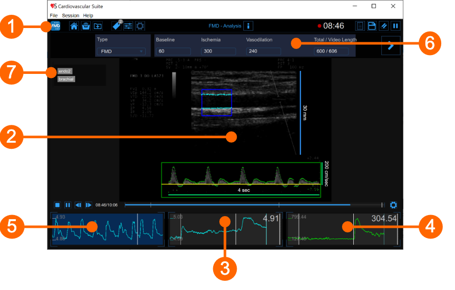
Task: Pause recording in the top toolbar
Action: [395, 26]
